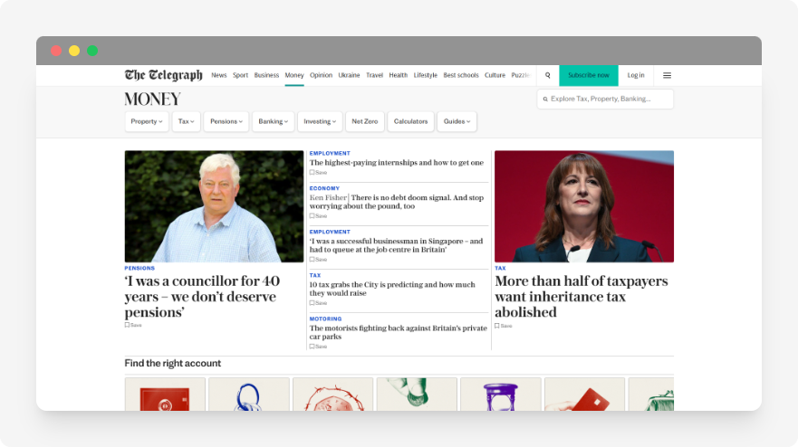Go to the Health tab
798x447 pixels.
coord(399,75)
